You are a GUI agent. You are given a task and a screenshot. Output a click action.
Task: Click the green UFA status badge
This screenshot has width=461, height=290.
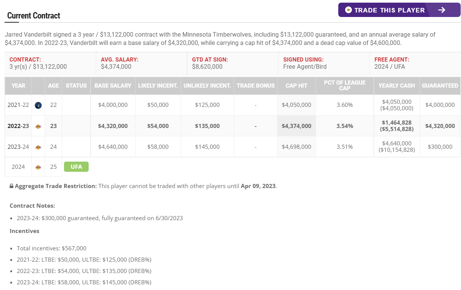76,167
